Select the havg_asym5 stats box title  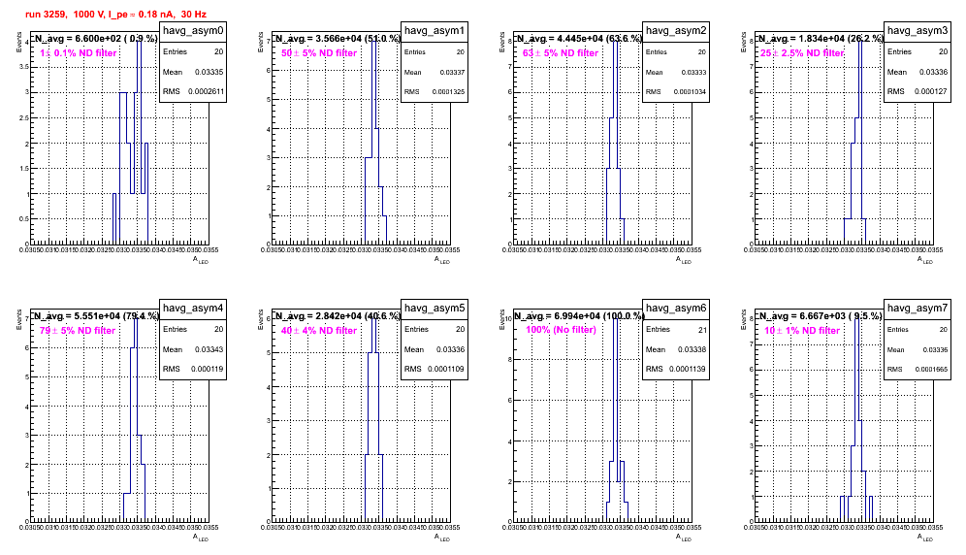(435, 309)
